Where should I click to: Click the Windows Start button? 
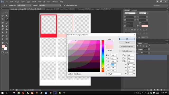(x=2, y=93)
